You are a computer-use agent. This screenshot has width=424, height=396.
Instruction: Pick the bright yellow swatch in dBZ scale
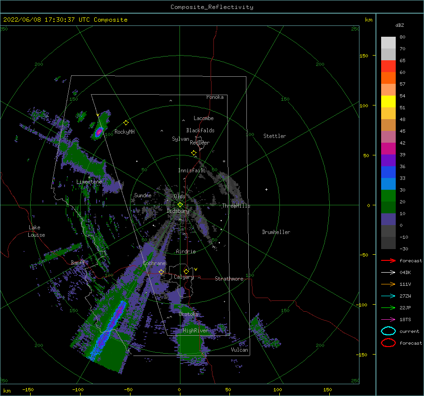388,101
